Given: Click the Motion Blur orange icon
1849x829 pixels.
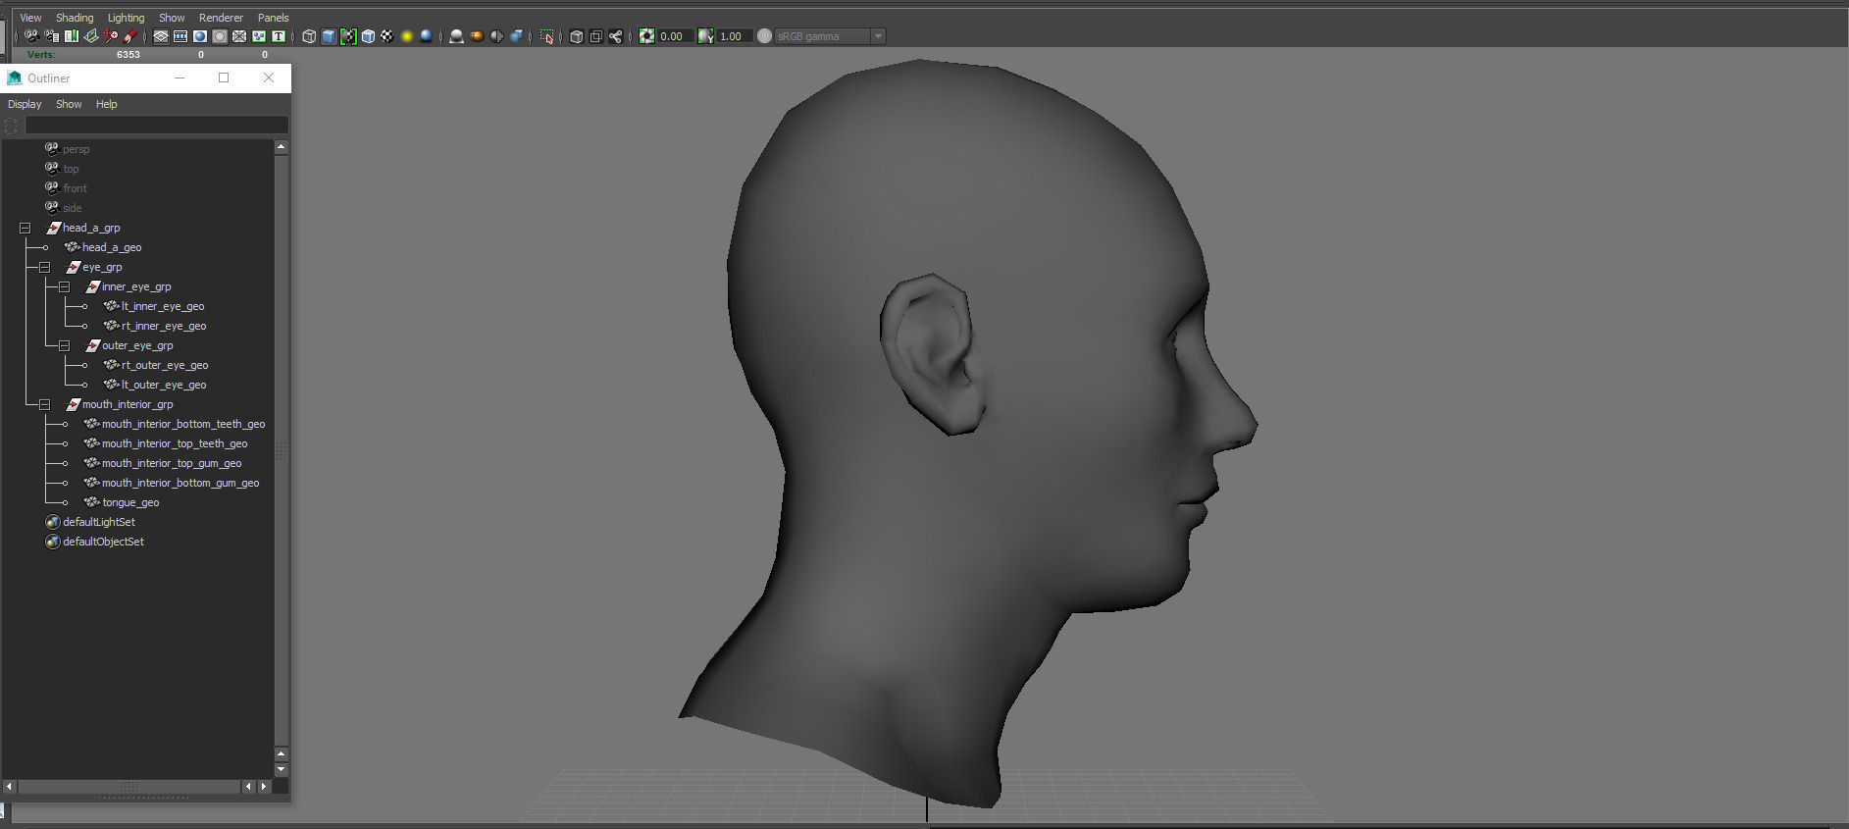Looking at the screenshot, I should point(477,36).
